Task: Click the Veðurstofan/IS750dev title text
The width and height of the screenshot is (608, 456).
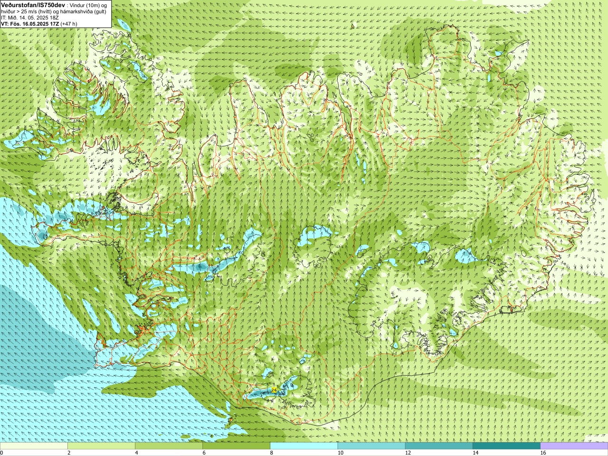Action: pyautogui.click(x=33, y=4)
